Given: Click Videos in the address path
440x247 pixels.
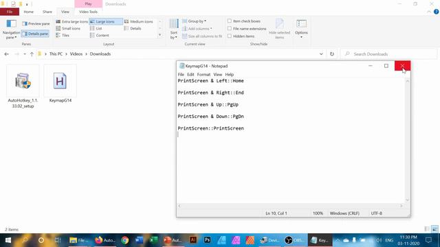Looking at the screenshot, I should click(x=76, y=54).
